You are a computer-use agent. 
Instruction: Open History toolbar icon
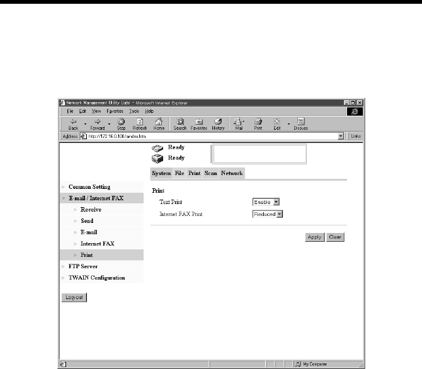click(218, 124)
